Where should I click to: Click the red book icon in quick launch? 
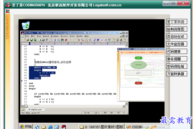click(64, 127)
